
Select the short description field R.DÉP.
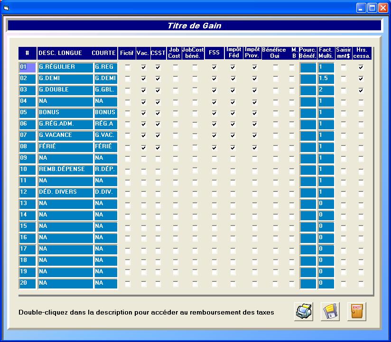(105, 170)
